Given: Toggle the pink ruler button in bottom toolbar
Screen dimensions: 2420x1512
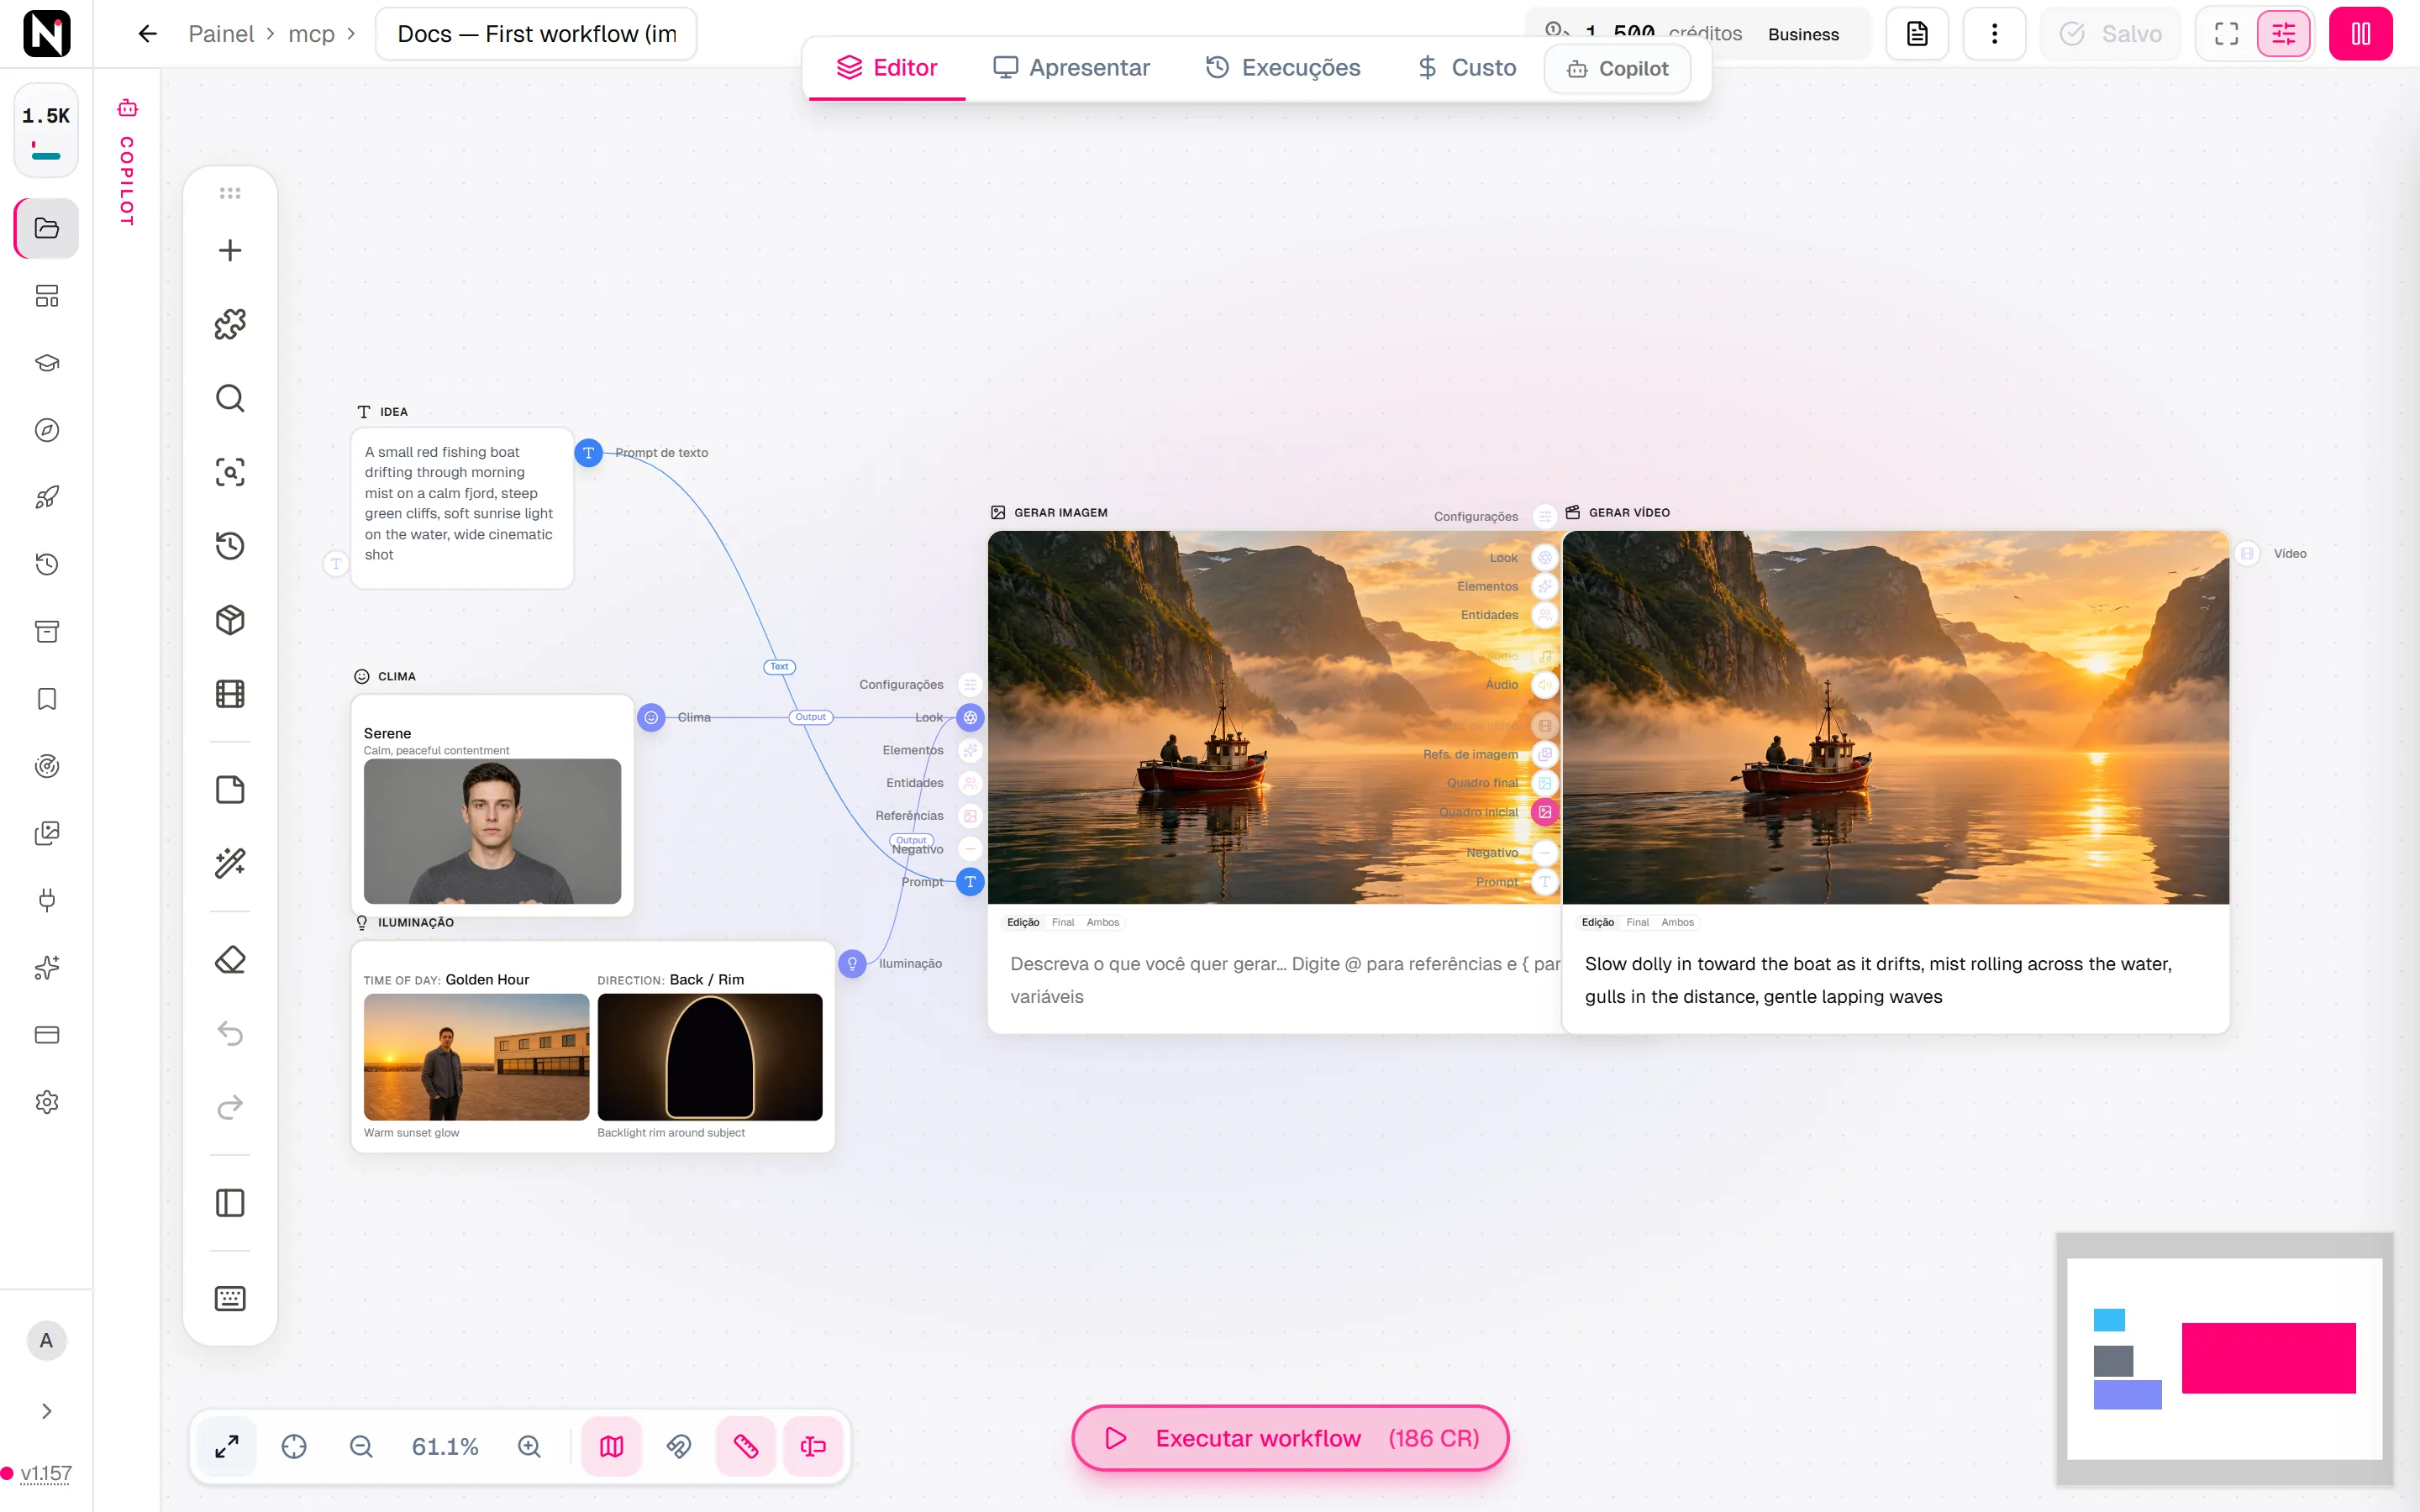Looking at the screenshot, I should pos(746,1446).
